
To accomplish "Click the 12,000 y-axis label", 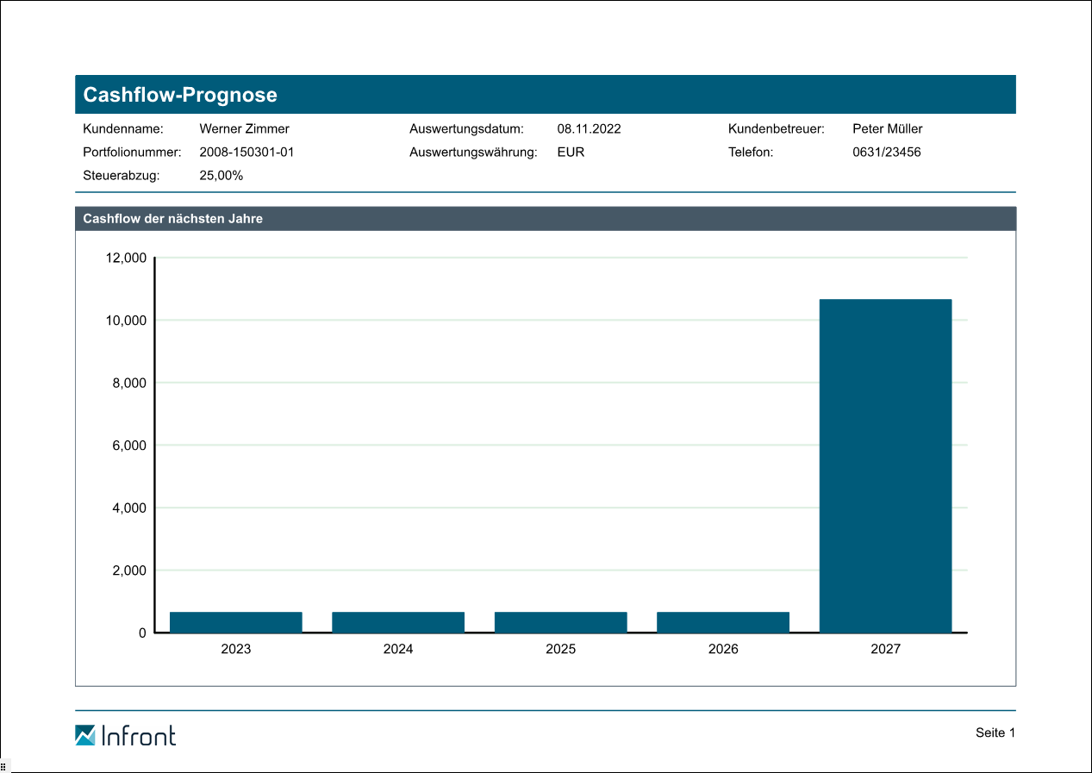I will point(126,258).
